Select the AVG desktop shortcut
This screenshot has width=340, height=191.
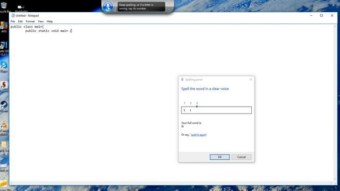point(4,27)
